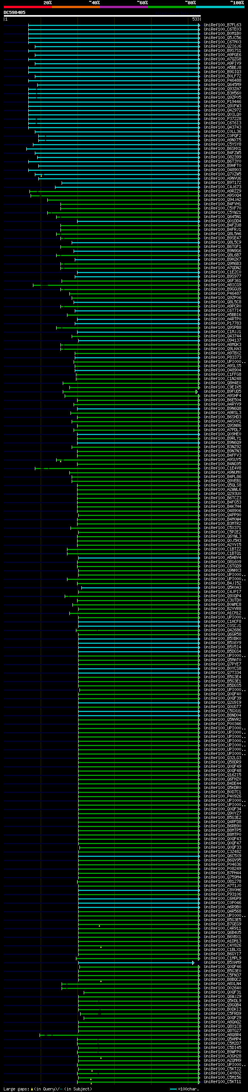Click the cyan ~100% identity scale segment
Image resolution: width=248 pixels, height=1092 pixels.
pyautogui.click(x=220, y=7)
